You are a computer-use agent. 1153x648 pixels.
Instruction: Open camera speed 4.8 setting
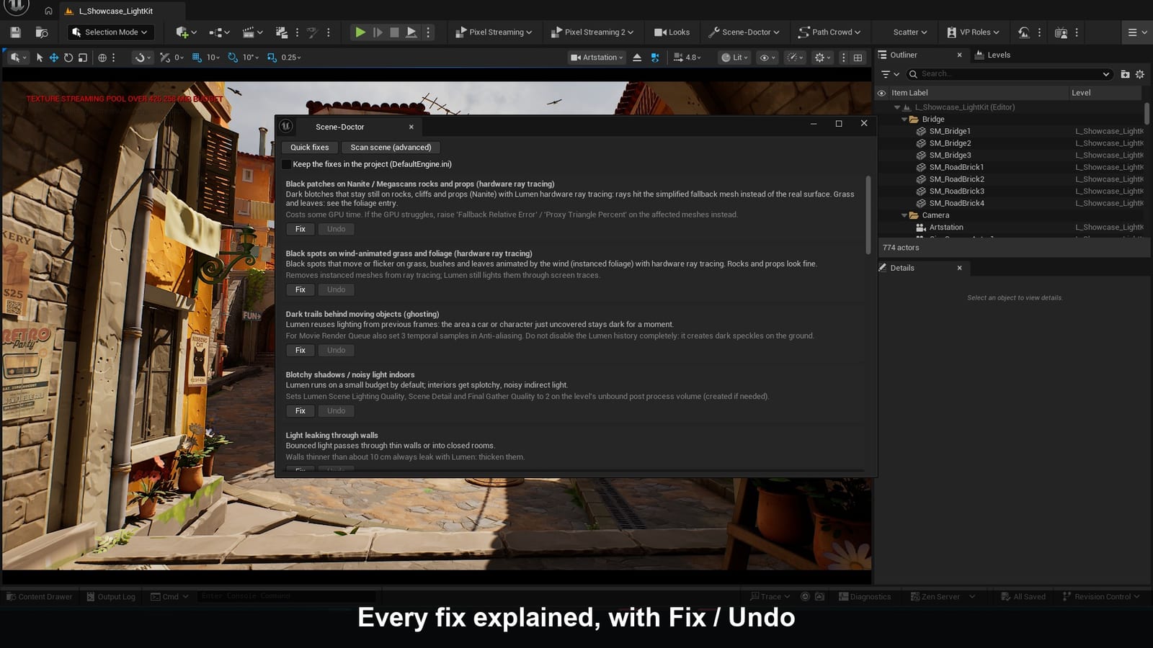687,58
